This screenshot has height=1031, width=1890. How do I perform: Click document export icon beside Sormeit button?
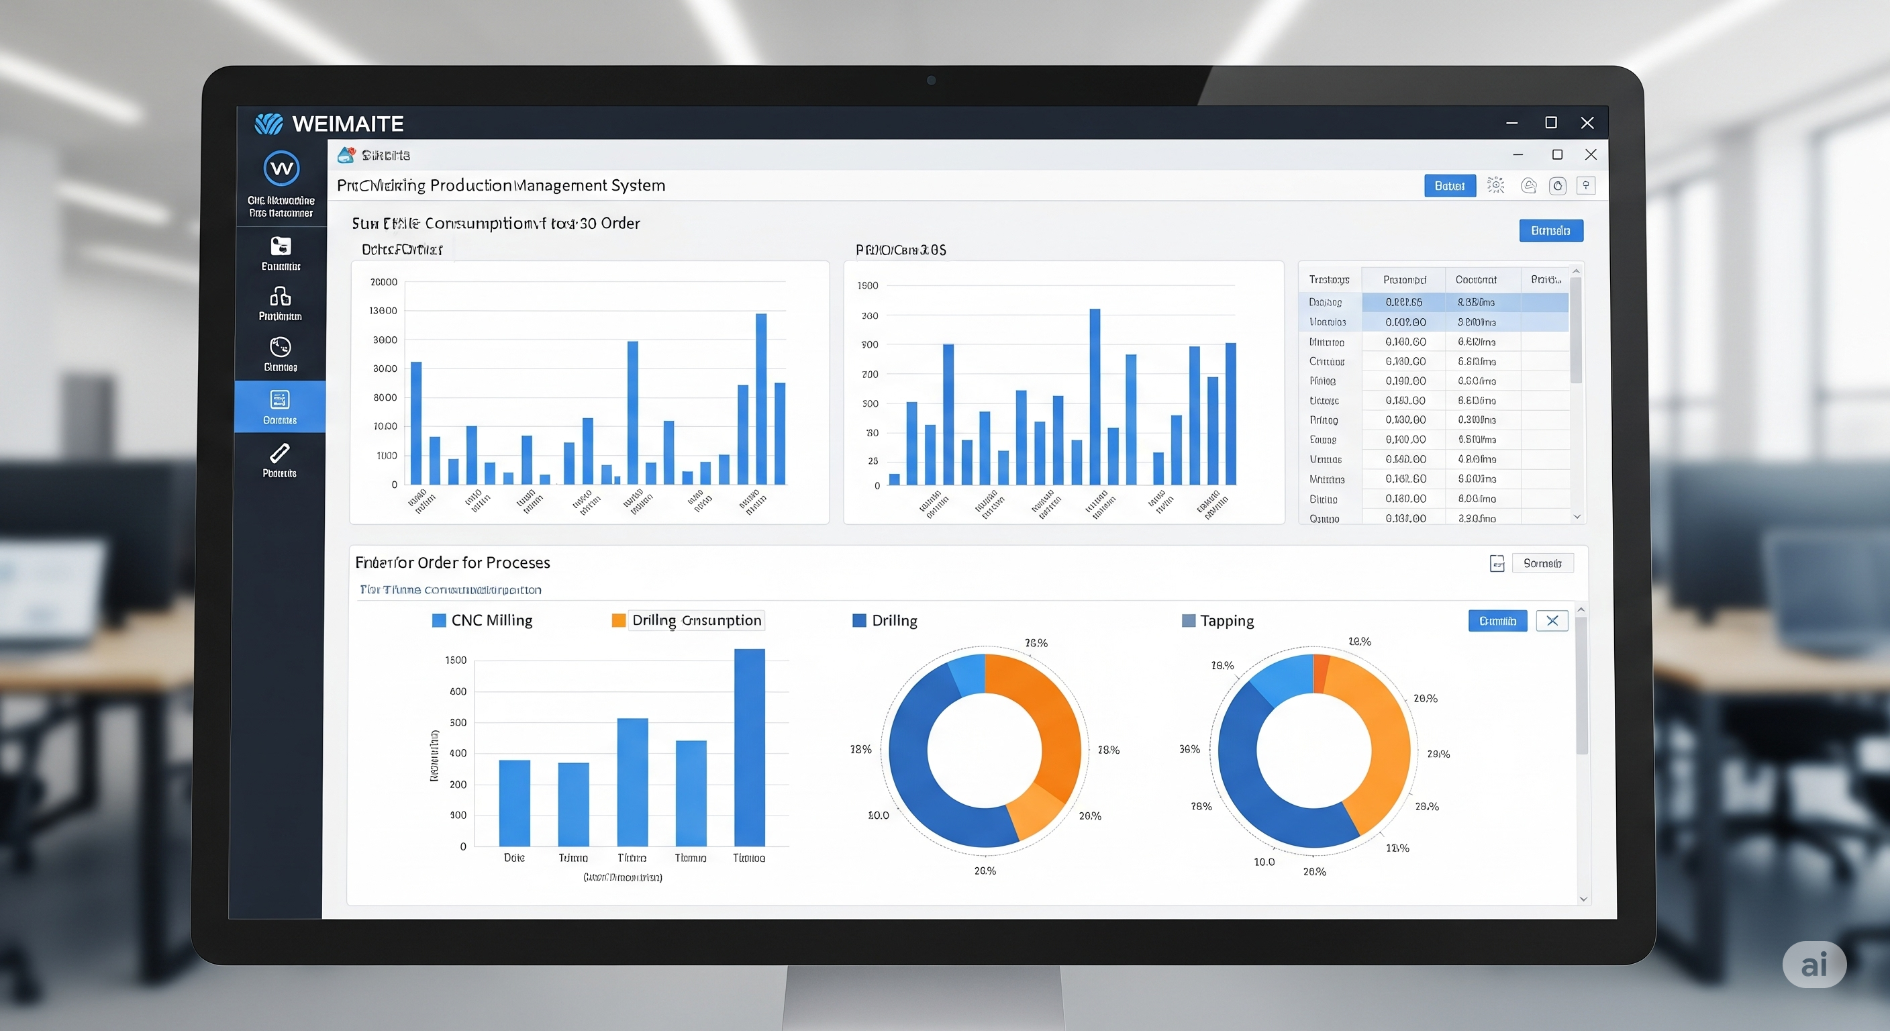pyautogui.click(x=1497, y=564)
